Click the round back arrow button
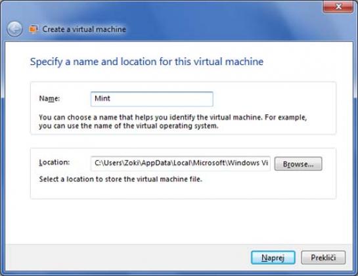 click(x=14, y=29)
